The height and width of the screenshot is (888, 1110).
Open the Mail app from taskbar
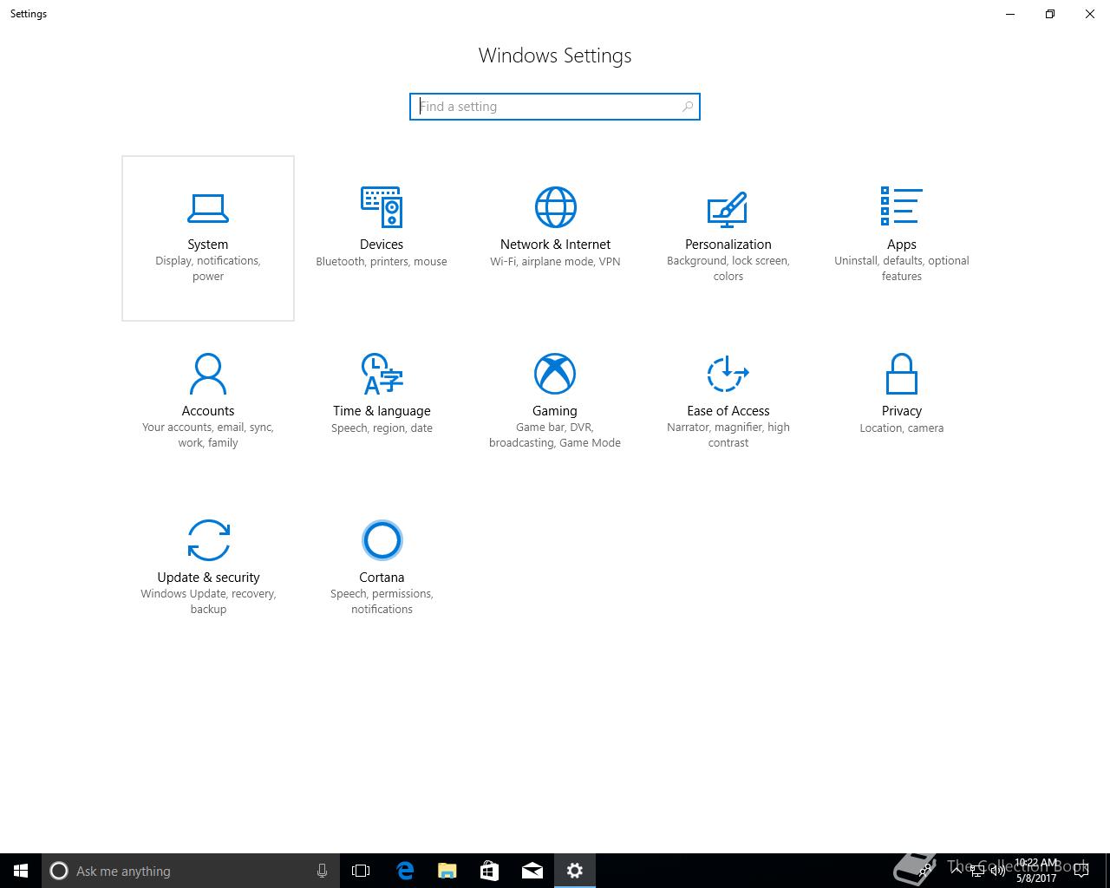532,871
